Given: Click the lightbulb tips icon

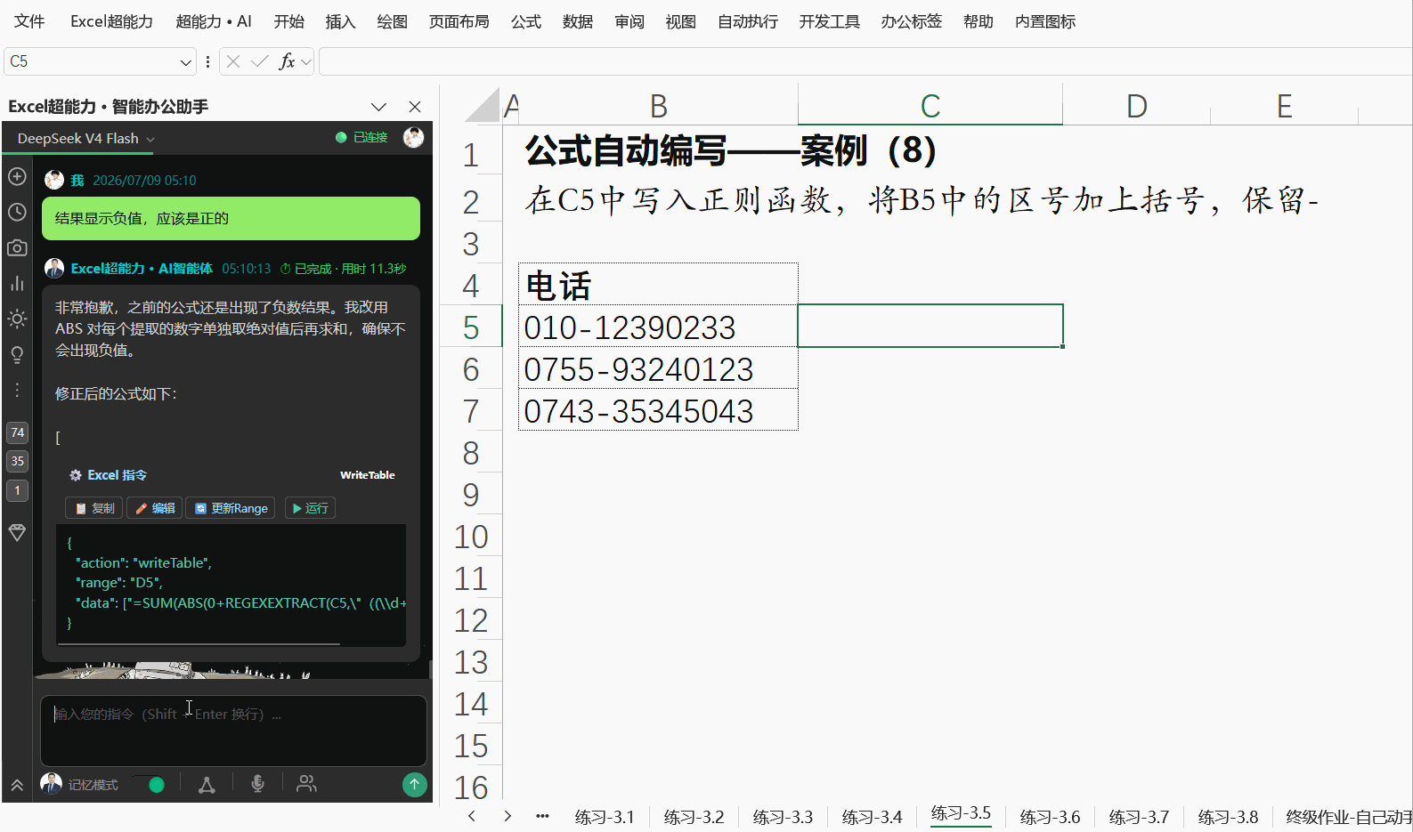Looking at the screenshot, I should [x=17, y=354].
